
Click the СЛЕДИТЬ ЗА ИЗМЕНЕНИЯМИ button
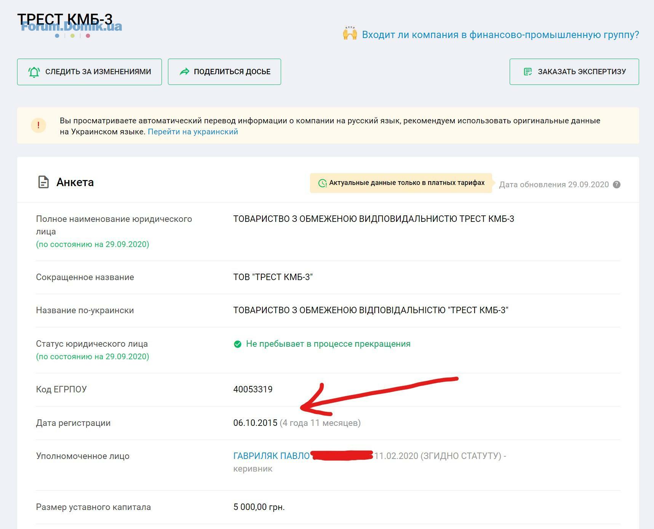pos(90,72)
